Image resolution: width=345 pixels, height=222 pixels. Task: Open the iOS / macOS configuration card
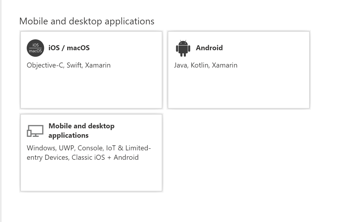click(x=90, y=70)
